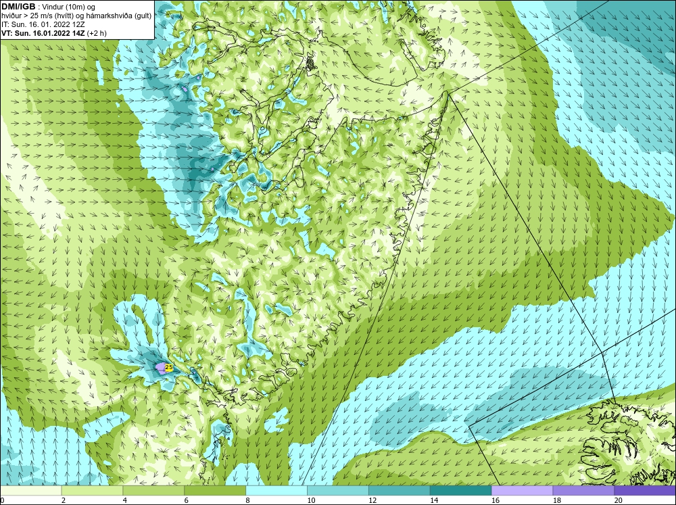Click the DMI/IGB title text
676x505 pixels.
coord(18,6)
